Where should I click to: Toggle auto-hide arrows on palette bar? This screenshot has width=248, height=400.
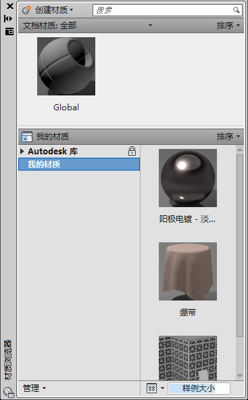[x=8, y=19]
